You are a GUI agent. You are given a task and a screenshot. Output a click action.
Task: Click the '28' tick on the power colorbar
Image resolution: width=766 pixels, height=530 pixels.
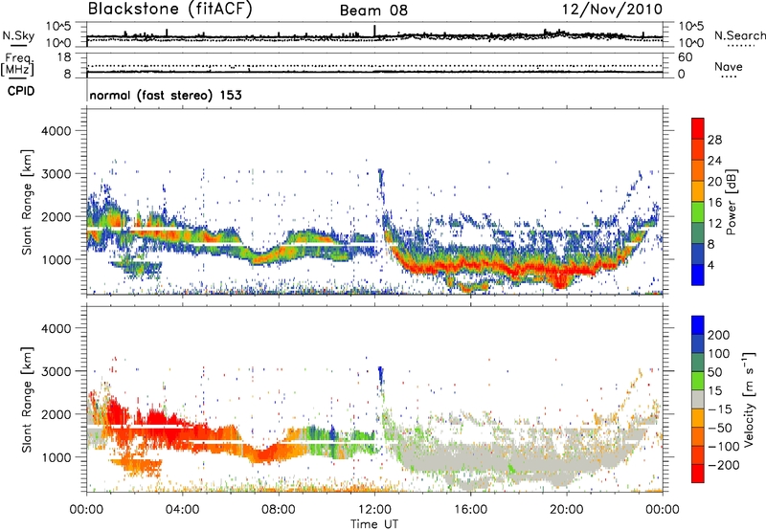pyautogui.click(x=714, y=140)
